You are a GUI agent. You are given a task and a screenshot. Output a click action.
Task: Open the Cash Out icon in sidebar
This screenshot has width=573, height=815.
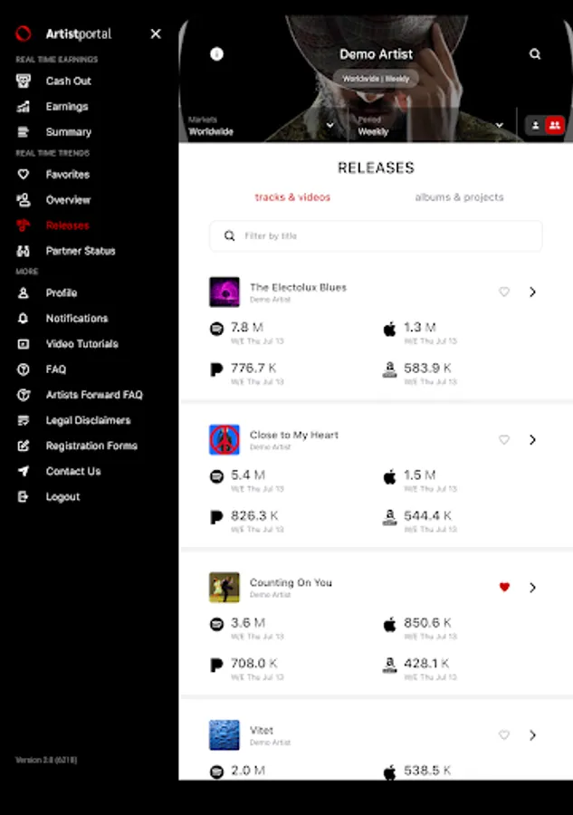point(24,81)
